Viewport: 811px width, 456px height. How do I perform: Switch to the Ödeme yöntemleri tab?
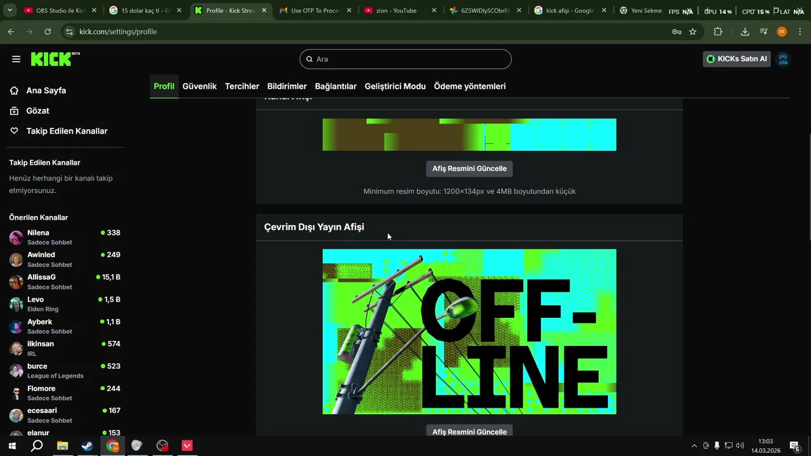(x=469, y=86)
